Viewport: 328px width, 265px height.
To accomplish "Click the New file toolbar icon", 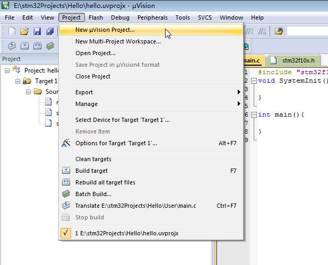I will point(12,31).
